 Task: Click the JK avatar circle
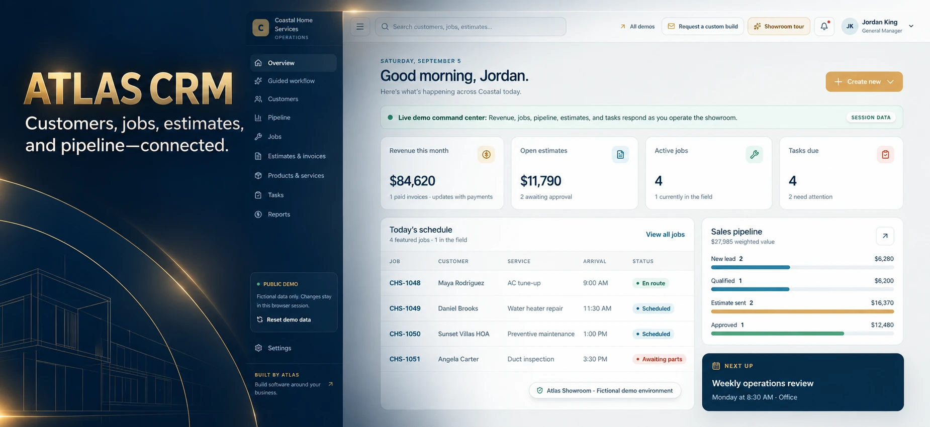(850, 27)
